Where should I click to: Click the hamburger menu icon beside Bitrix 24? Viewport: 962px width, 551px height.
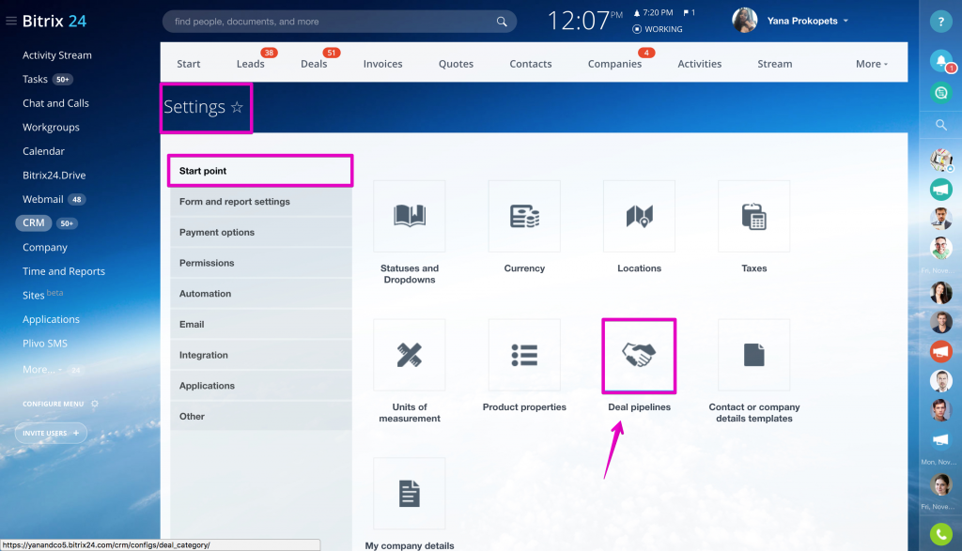[x=11, y=21]
